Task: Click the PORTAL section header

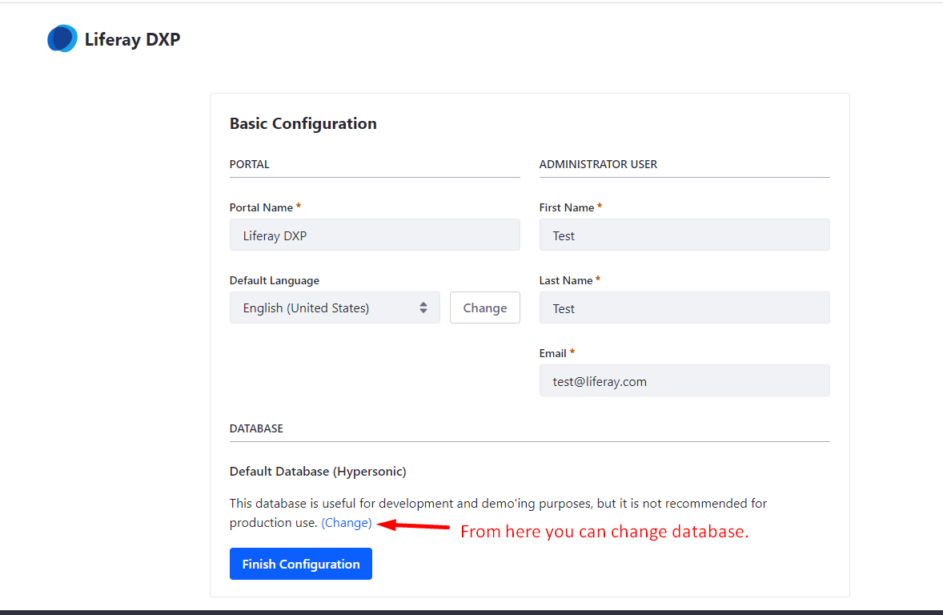Action: click(250, 164)
